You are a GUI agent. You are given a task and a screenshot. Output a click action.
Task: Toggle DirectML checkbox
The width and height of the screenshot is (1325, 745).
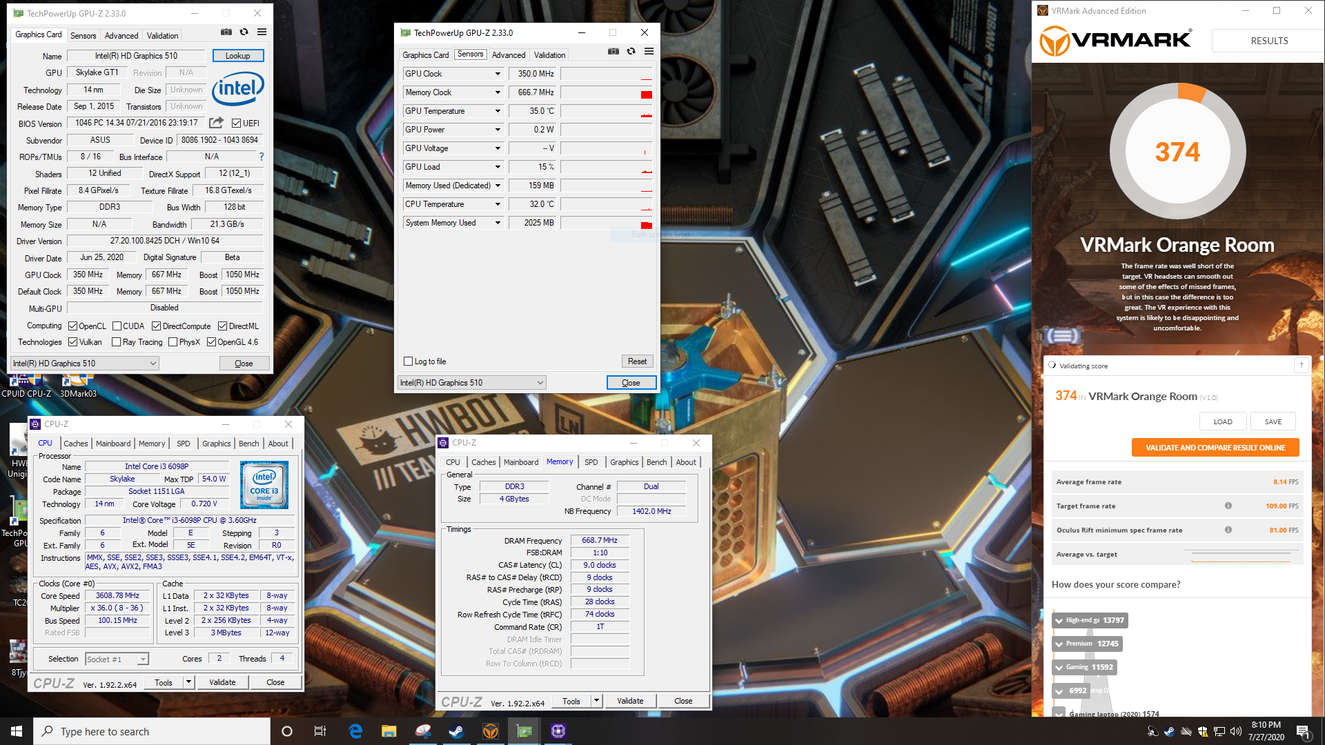pyautogui.click(x=222, y=326)
